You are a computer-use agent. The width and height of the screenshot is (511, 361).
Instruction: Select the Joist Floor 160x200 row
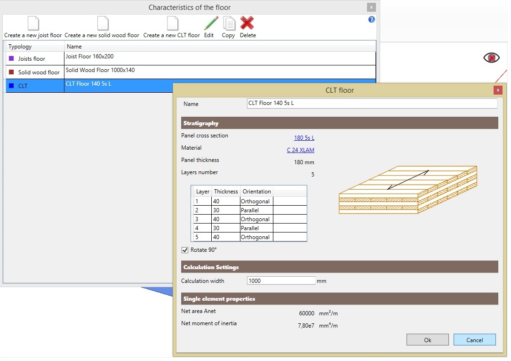[x=191, y=58]
